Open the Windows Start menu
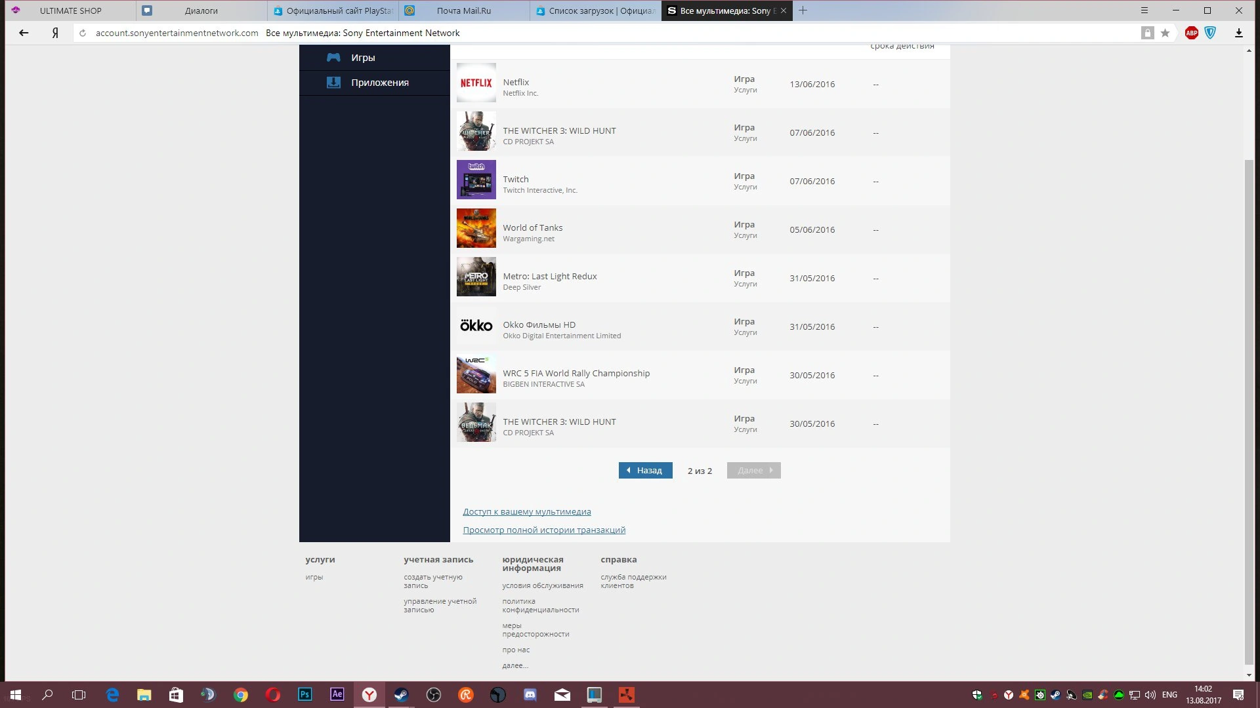1260x708 pixels. 16,695
